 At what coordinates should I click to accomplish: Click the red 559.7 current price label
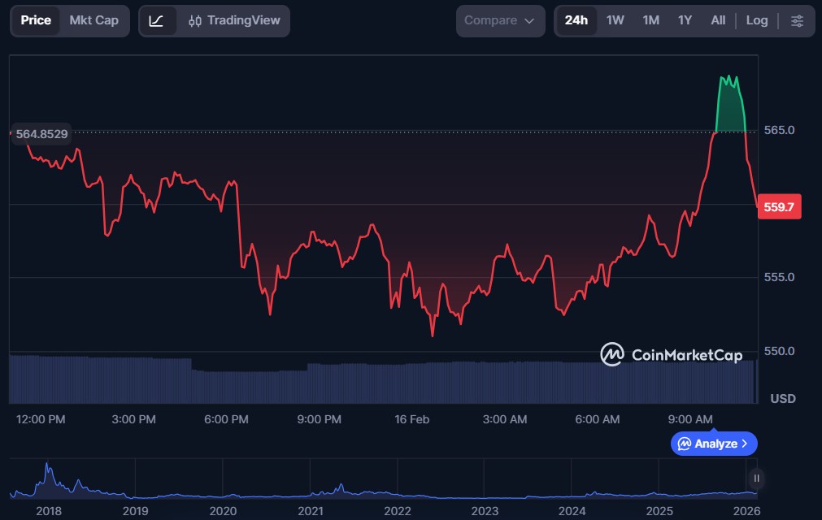(779, 207)
